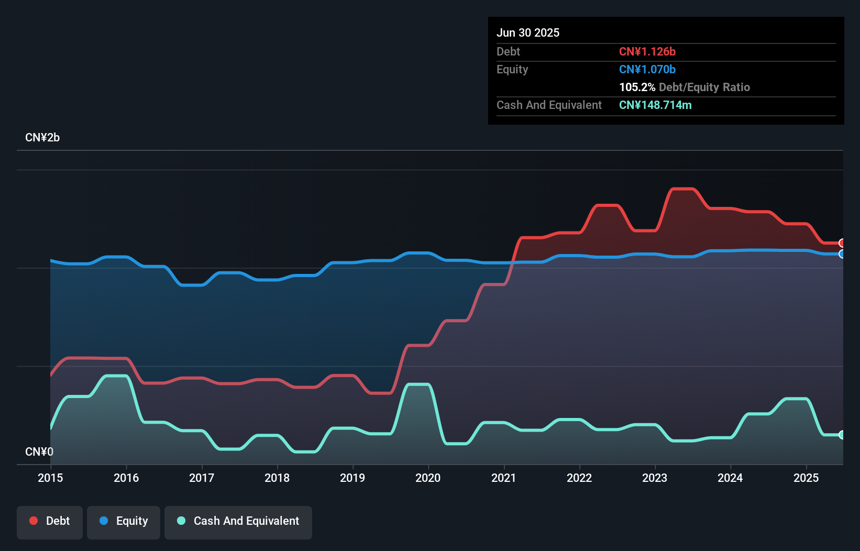
Task: Toggle visibility of the Equity series
Action: coord(123,522)
